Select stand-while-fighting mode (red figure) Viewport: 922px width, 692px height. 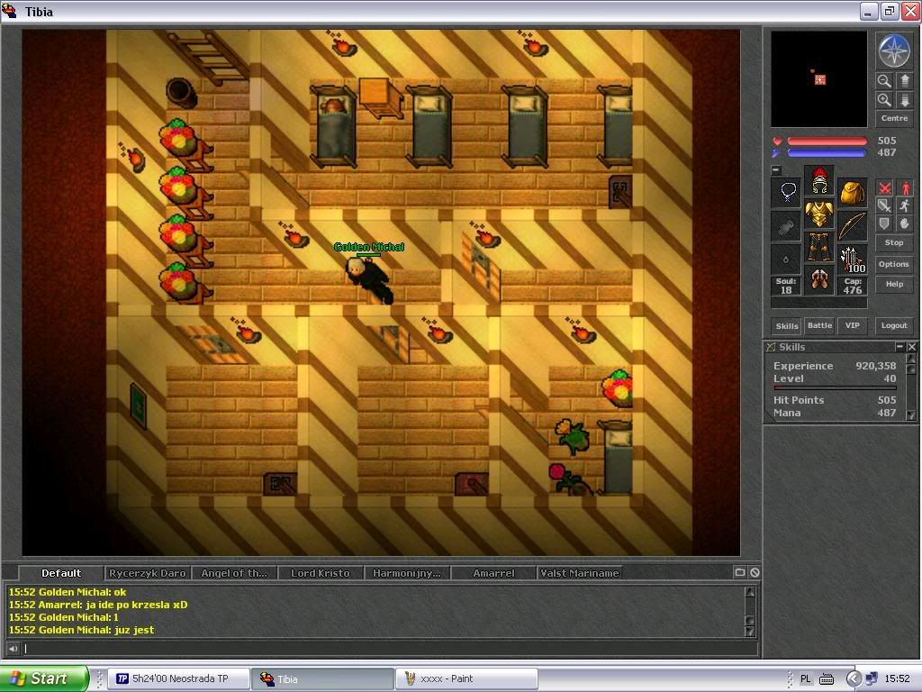[x=905, y=188]
